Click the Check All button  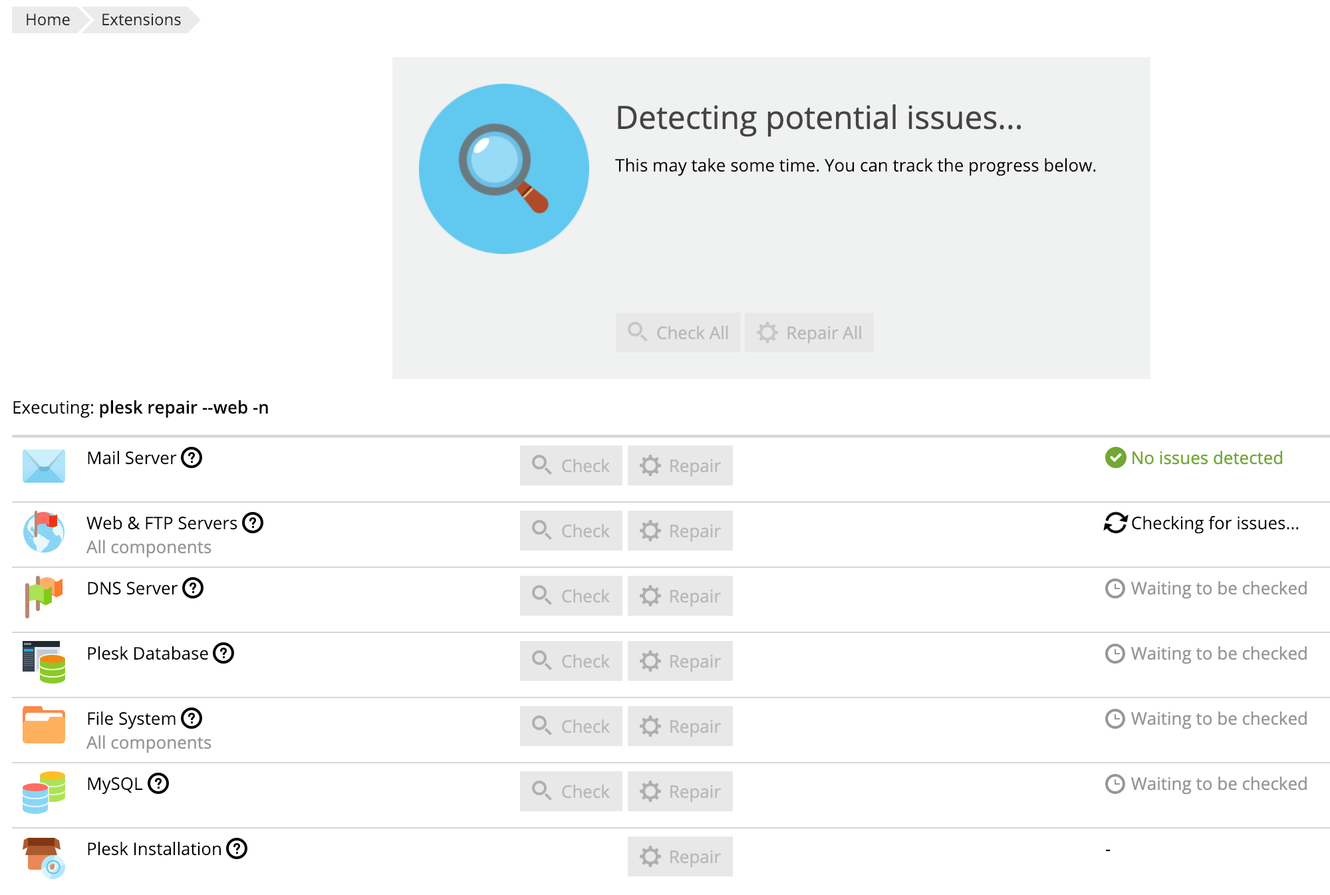point(678,332)
